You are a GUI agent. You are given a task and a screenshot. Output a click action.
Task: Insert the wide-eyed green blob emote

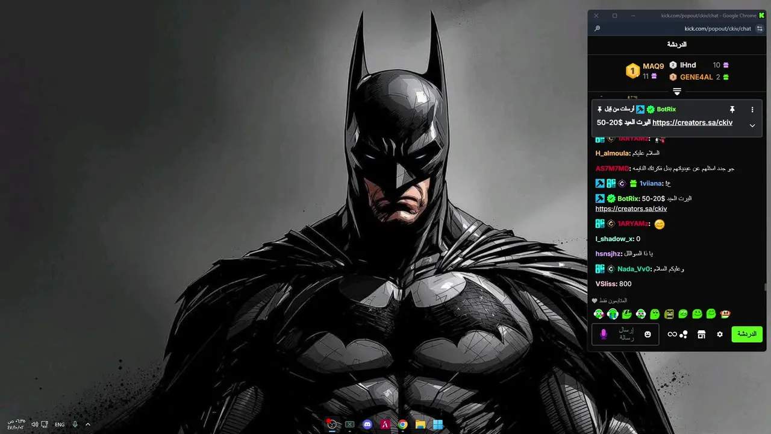click(655, 314)
